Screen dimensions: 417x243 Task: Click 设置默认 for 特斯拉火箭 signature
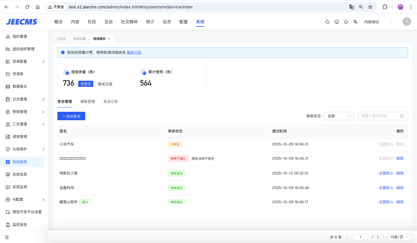point(386,173)
